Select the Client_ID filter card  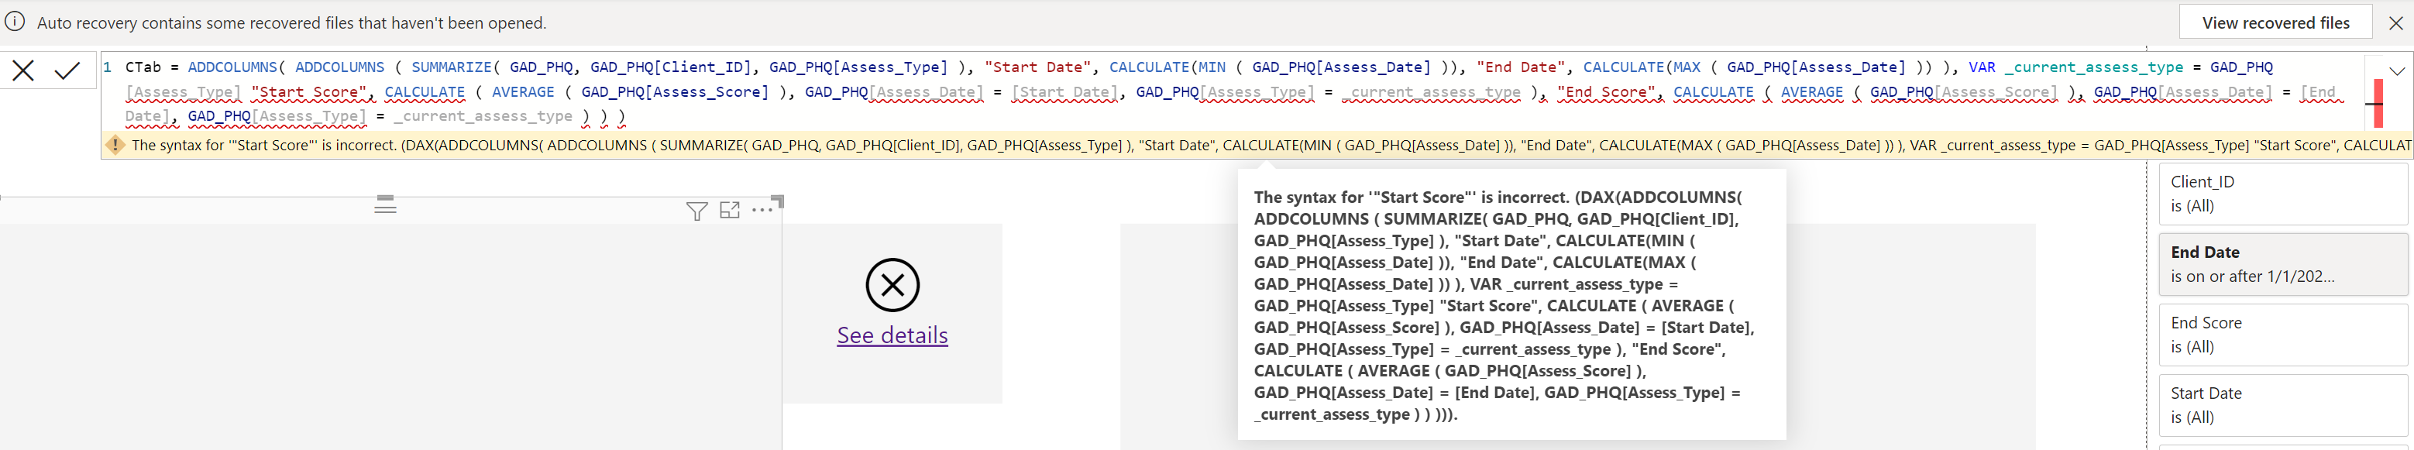[x=2283, y=194]
